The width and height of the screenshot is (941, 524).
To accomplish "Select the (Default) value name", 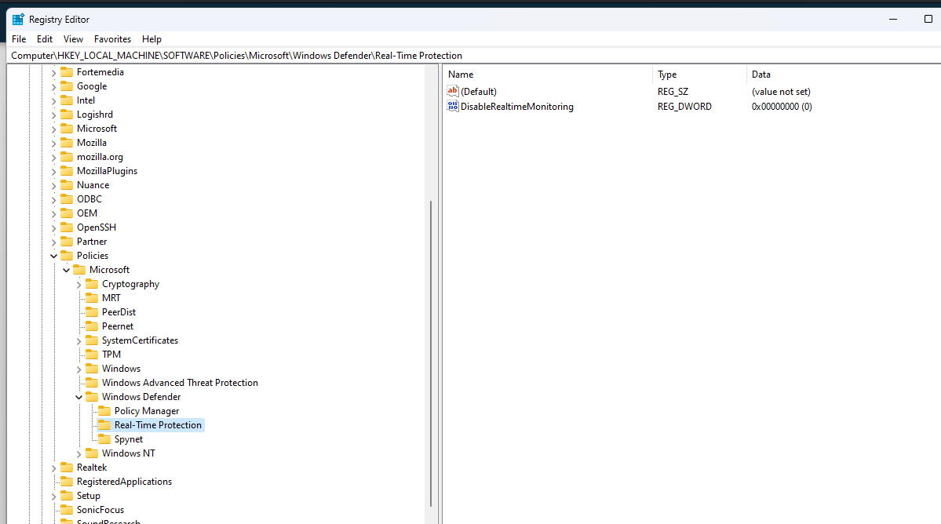I will point(478,92).
